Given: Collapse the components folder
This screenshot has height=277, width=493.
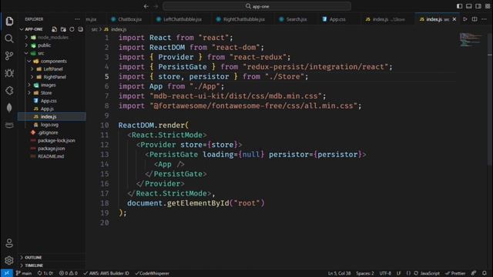Looking at the screenshot, I should pyautogui.click(x=52, y=61).
